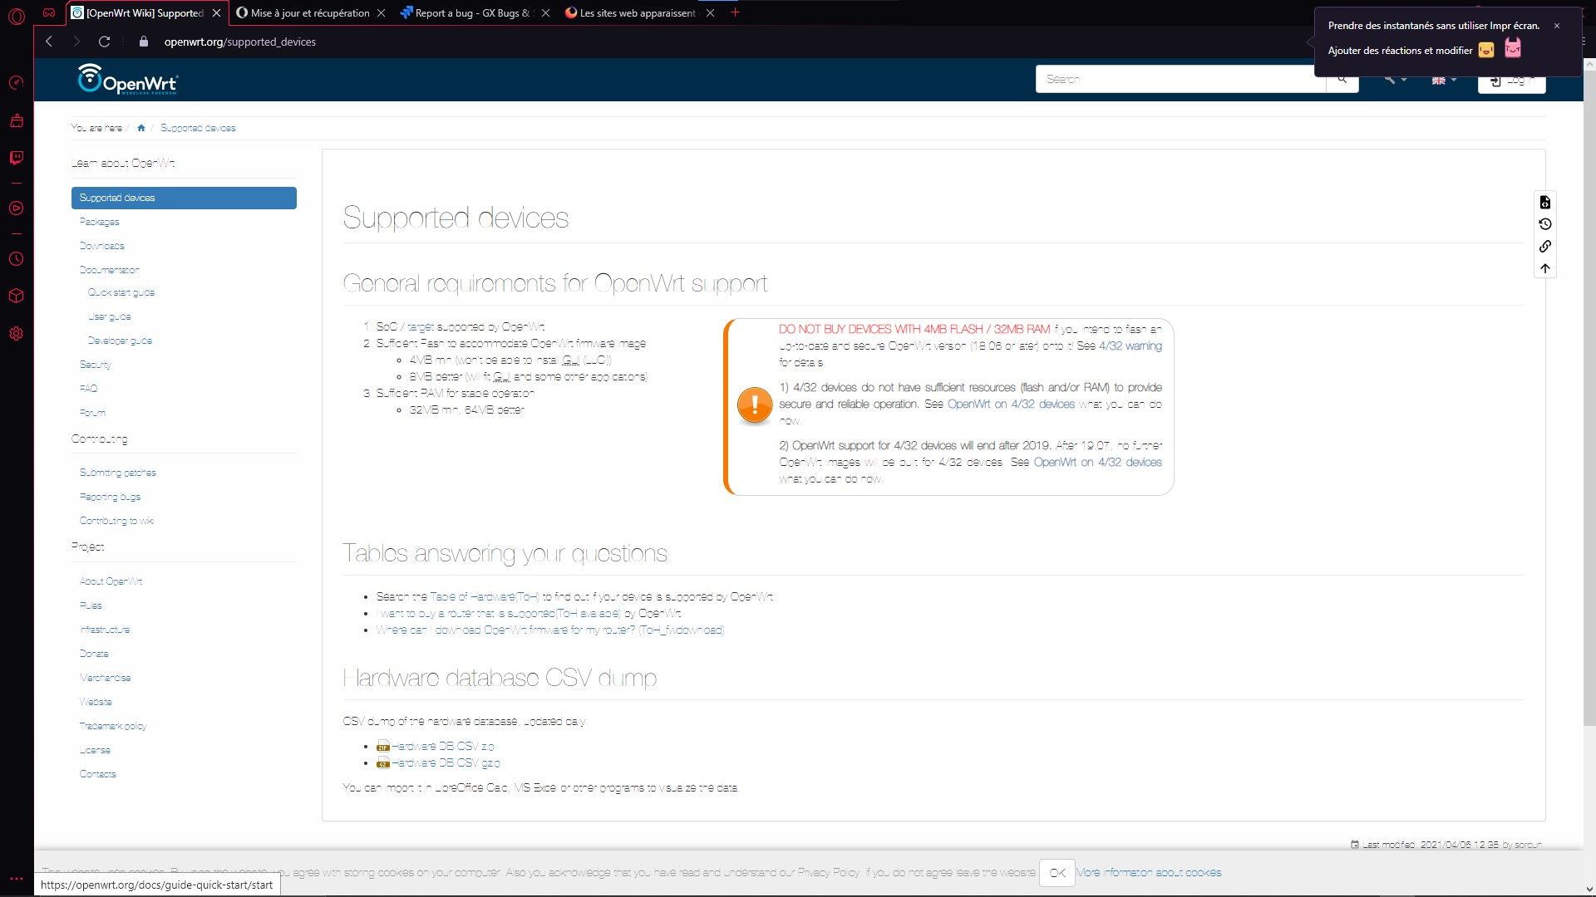Open Documentation in the sidebar
This screenshot has height=897, width=1596.
109,270
